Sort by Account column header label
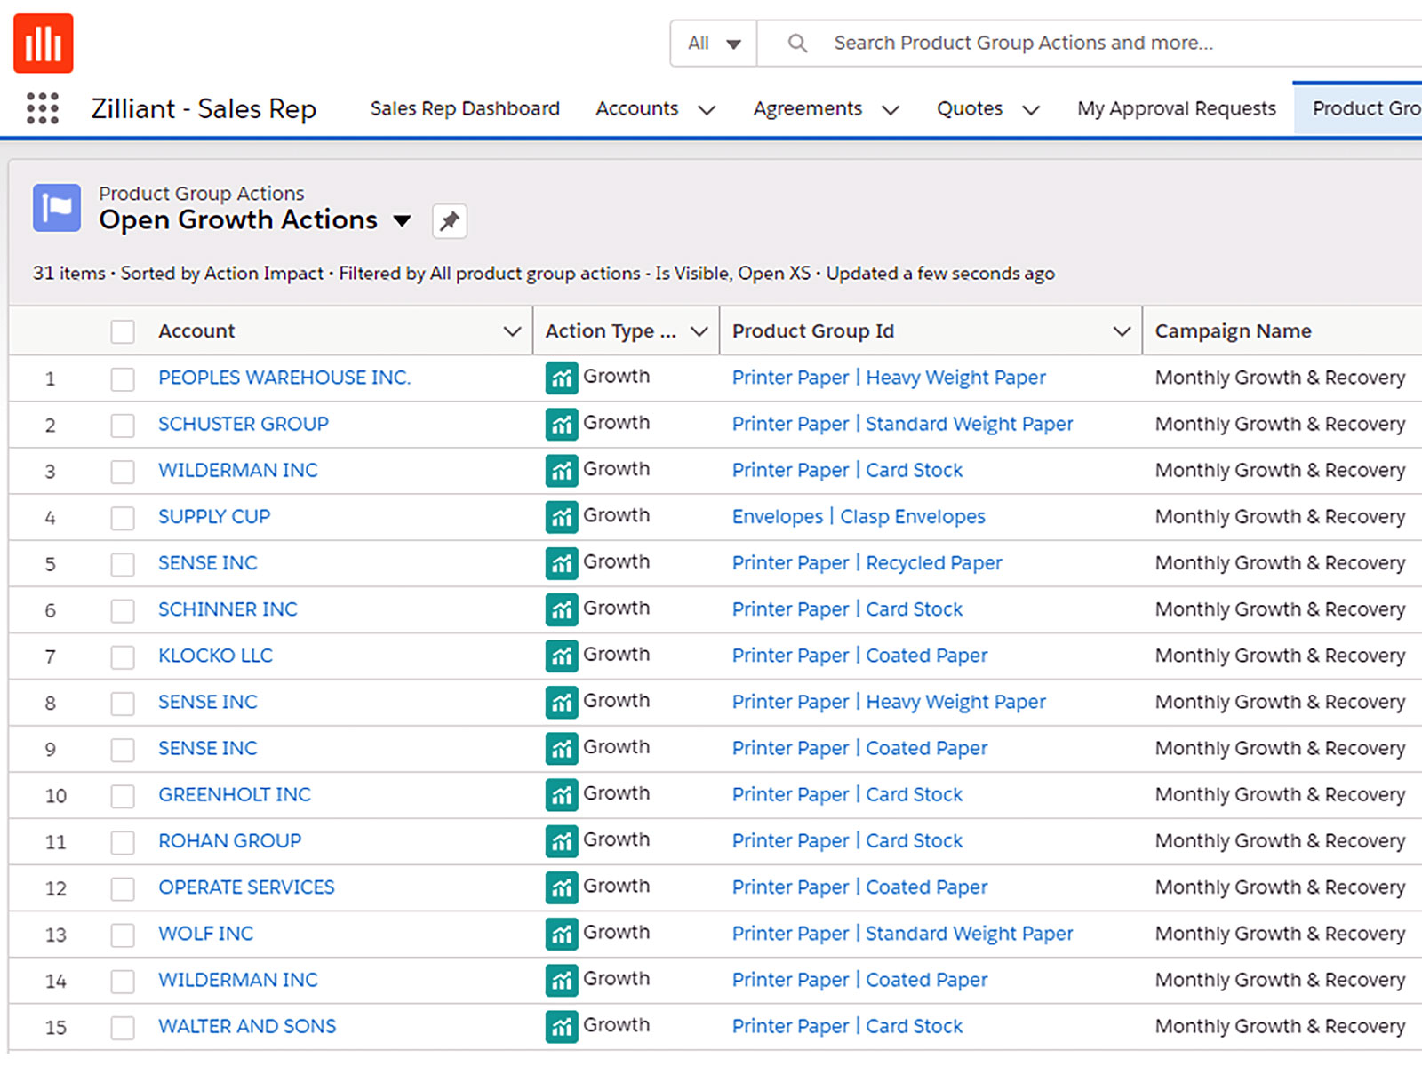This screenshot has width=1422, height=1066. [x=196, y=331]
